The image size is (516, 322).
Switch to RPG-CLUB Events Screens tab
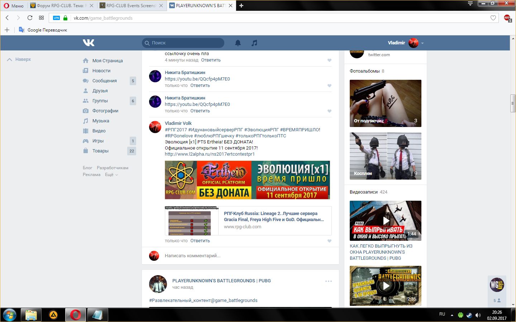point(131,6)
